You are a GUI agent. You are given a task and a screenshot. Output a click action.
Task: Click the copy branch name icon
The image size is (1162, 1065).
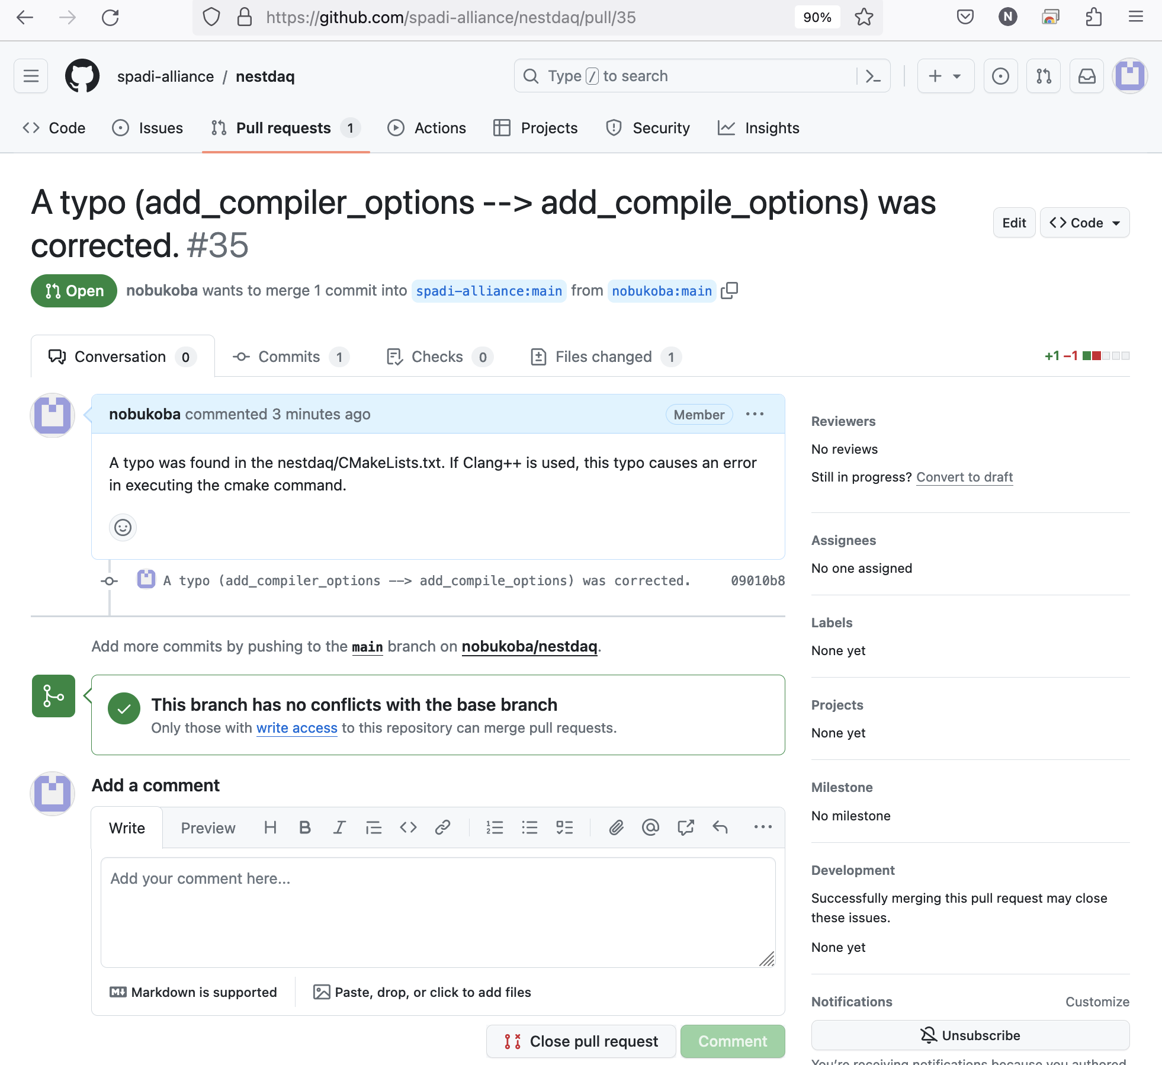(729, 290)
